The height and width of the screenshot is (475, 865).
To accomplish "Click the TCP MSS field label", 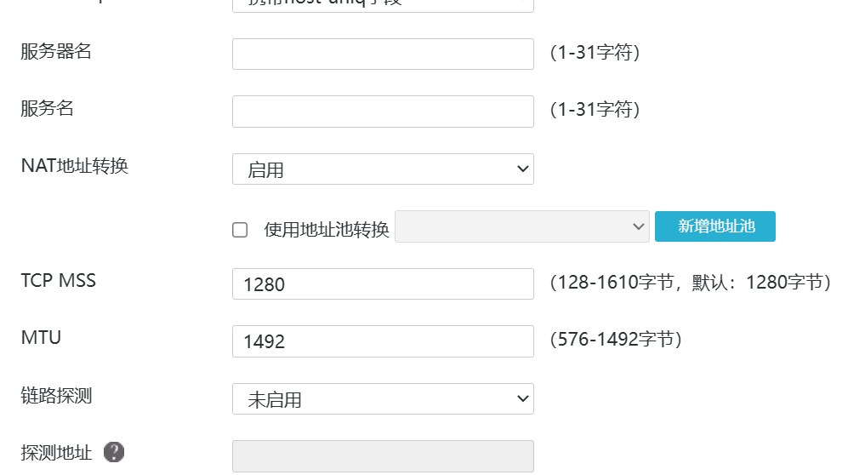I will pyautogui.click(x=58, y=281).
